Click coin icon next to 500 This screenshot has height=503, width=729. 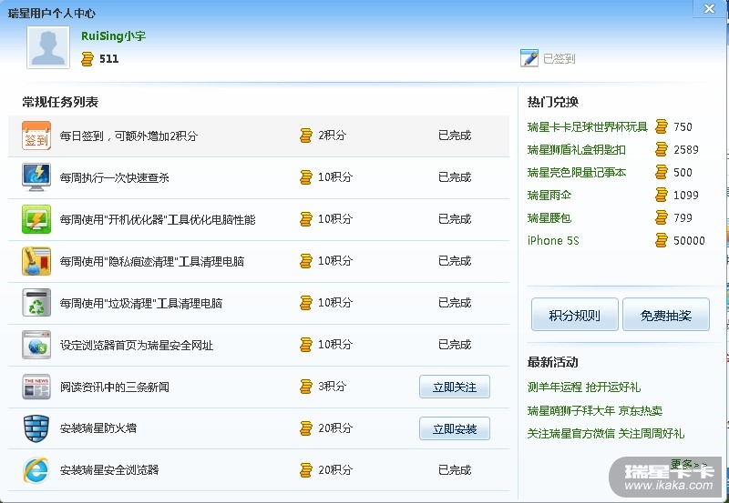point(662,172)
